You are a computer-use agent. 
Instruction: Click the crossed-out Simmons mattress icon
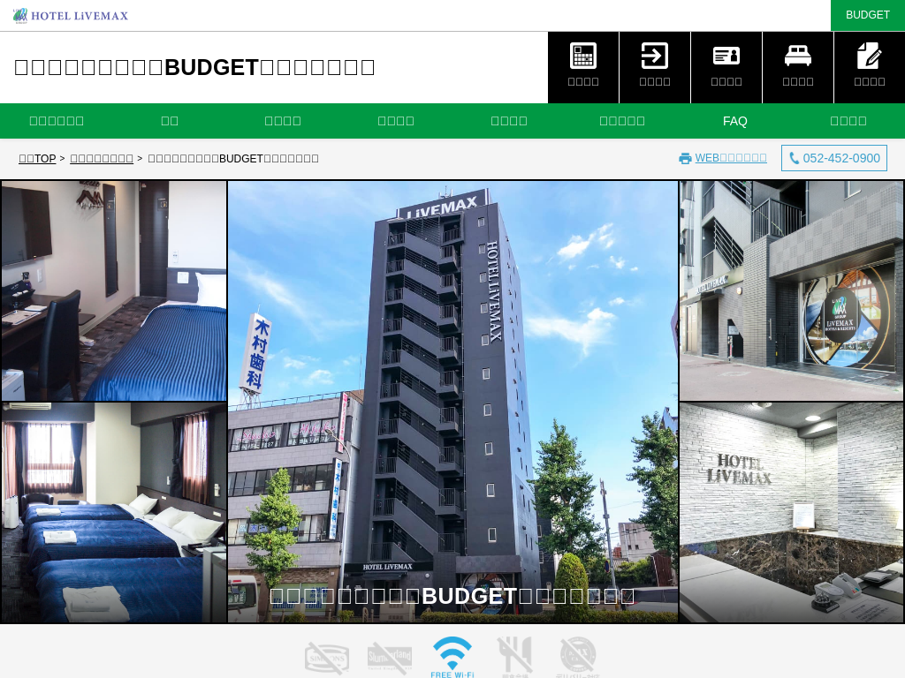click(327, 658)
